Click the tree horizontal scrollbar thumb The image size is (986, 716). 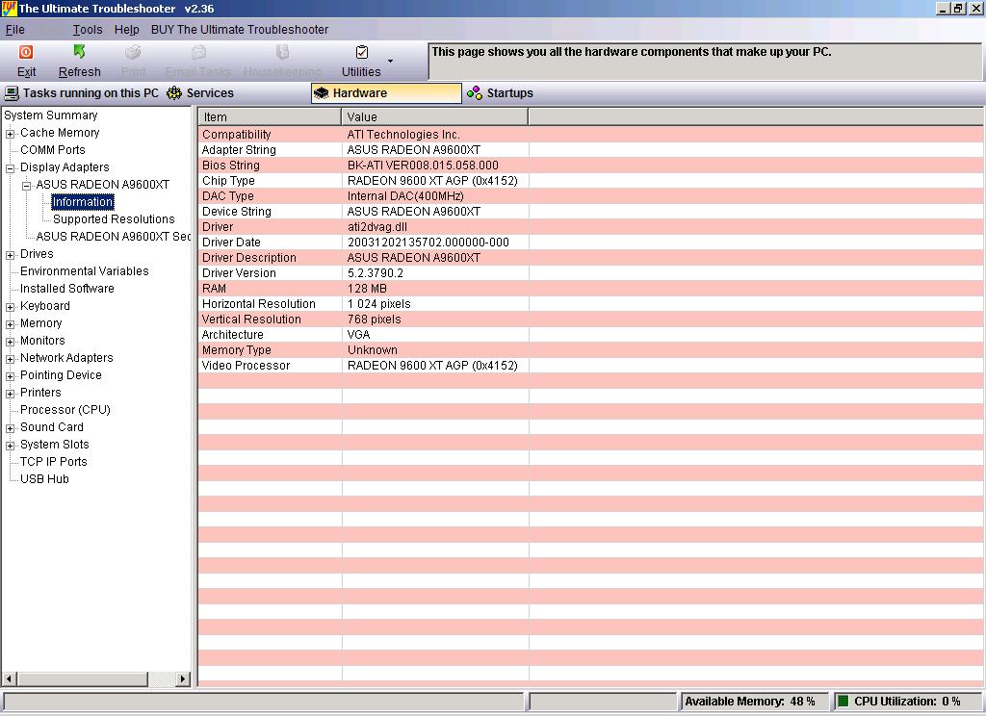(83, 678)
